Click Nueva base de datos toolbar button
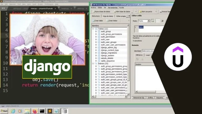Viewport: 202px width, 114px height. click(102, 12)
